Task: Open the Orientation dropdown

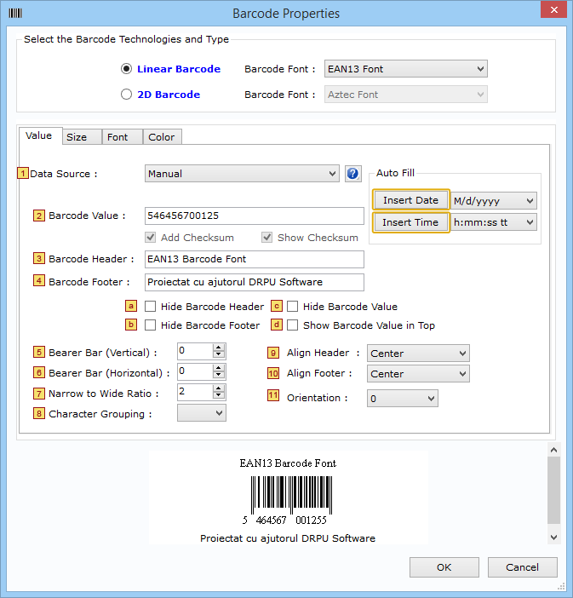Action: (403, 399)
